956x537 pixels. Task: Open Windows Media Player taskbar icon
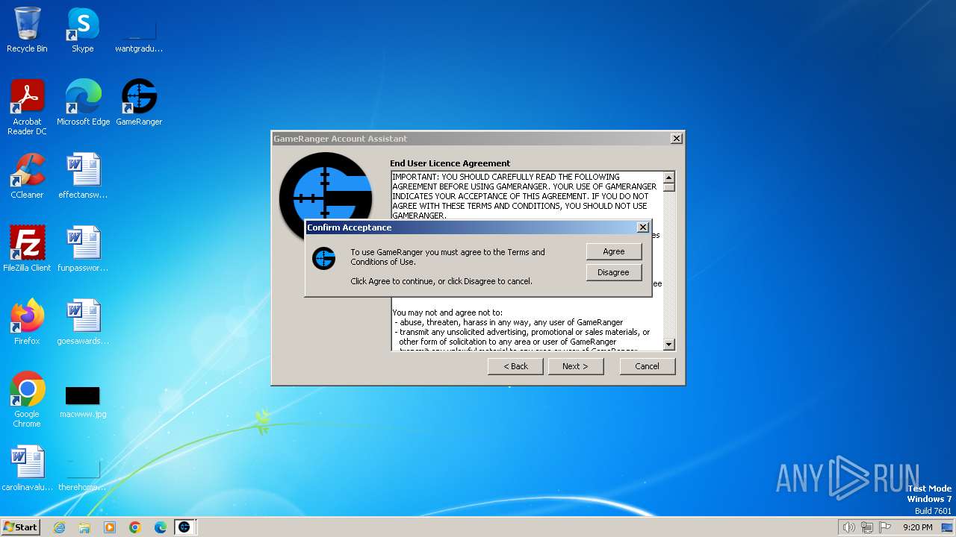(x=110, y=527)
